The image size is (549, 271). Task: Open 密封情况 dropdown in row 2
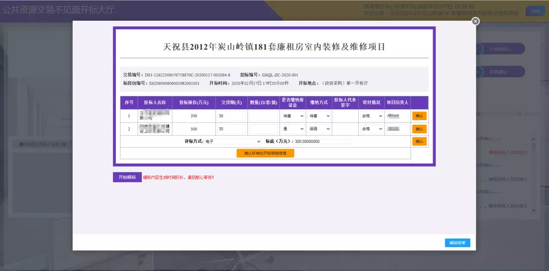point(372,129)
